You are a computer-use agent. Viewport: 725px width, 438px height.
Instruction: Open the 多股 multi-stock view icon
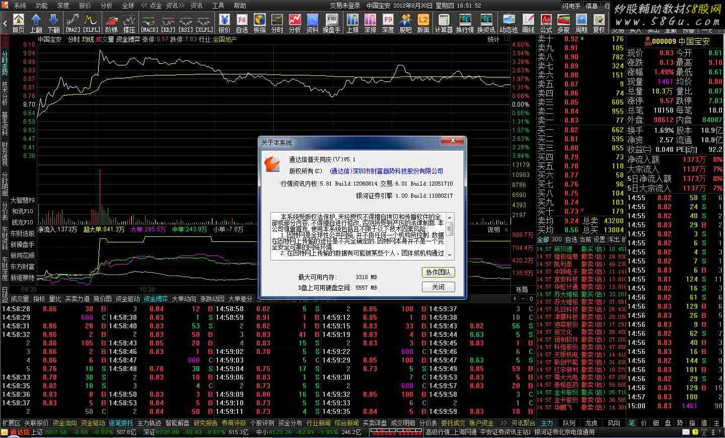564,23
